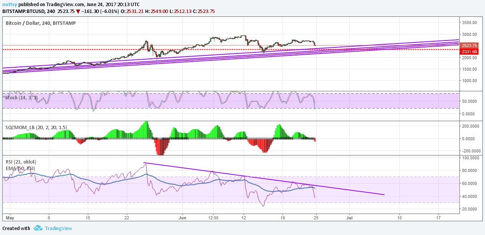Click the 15 date label on time axis
485x235 pixels.
pyautogui.click(x=87, y=218)
